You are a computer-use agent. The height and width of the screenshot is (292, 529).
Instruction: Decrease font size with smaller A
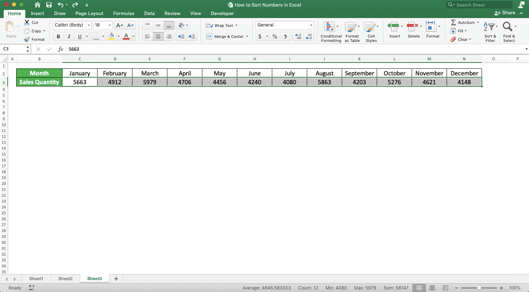tap(130, 25)
